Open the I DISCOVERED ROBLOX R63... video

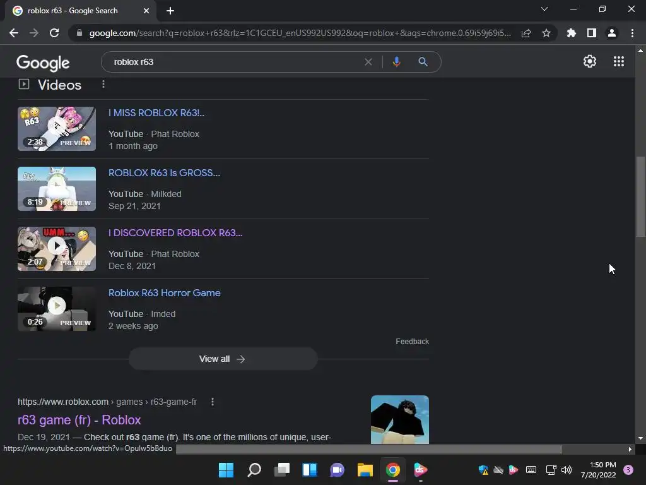coord(175,232)
